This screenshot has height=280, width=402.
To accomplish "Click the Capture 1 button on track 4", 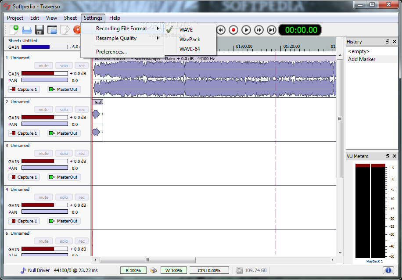I will (x=24, y=221).
